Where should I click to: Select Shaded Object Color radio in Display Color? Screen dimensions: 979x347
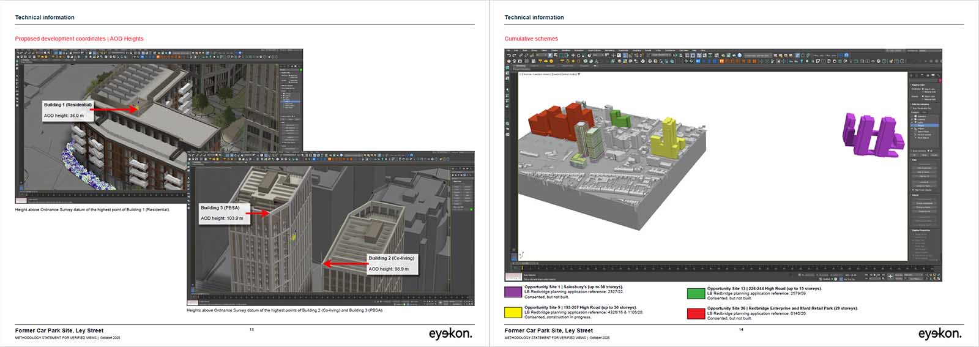point(923,96)
